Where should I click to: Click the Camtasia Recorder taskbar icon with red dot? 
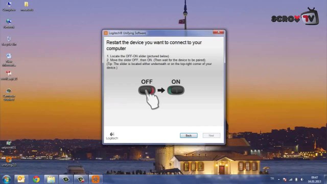click(x=81, y=179)
